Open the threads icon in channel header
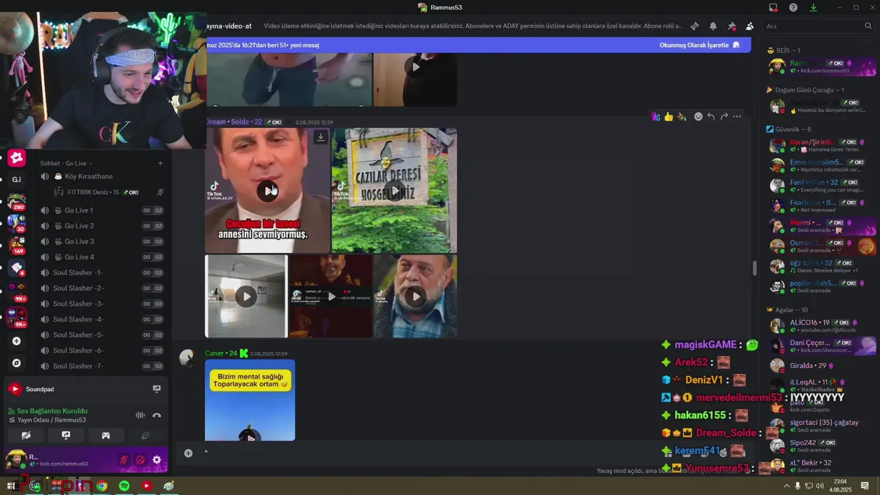This screenshot has height=495, width=880. tap(694, 26)
